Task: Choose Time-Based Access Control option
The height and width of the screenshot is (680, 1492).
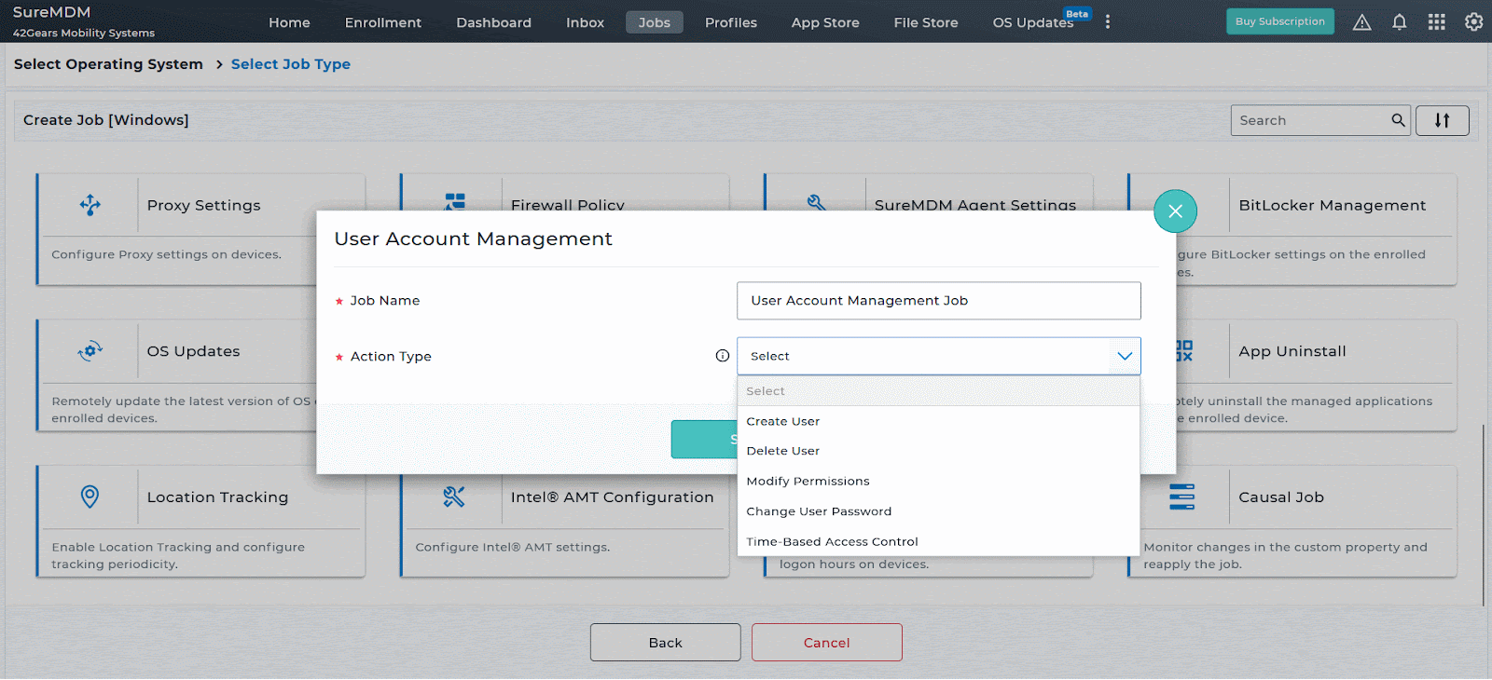Action: click(x=938, y=541)
